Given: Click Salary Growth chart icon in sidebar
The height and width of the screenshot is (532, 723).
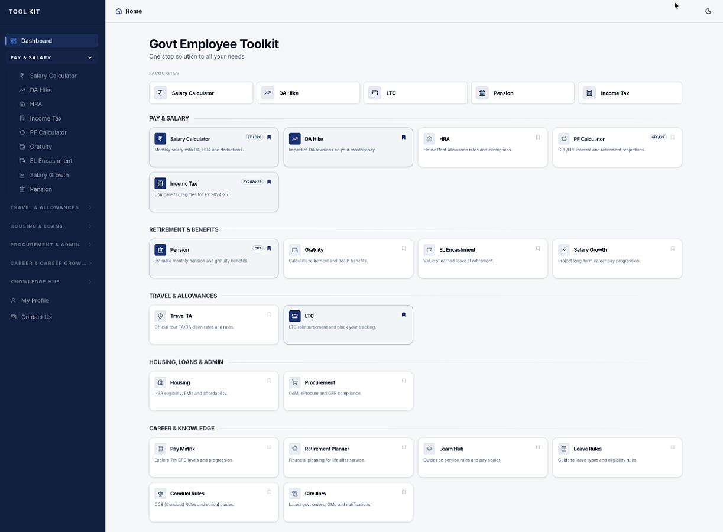Looking at the screenshot, I should (x=22, y=175).
